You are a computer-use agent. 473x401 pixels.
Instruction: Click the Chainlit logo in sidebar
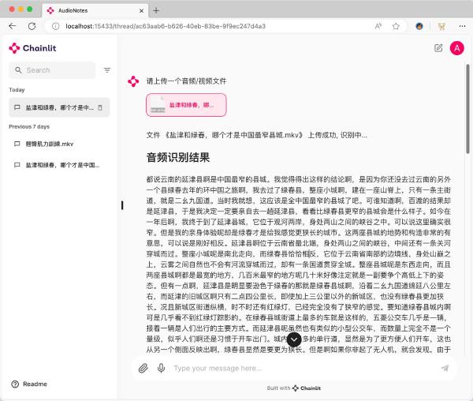[32, 48]
